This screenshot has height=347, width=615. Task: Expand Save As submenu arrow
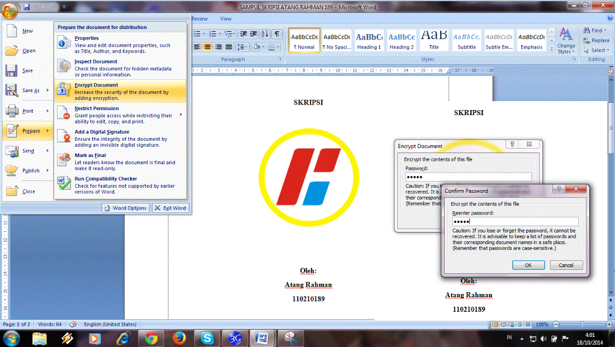[48, 91]
